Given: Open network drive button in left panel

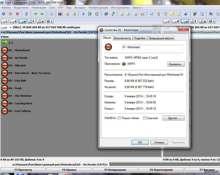Looking at the screenshot, I should click(x=49, y=21).
